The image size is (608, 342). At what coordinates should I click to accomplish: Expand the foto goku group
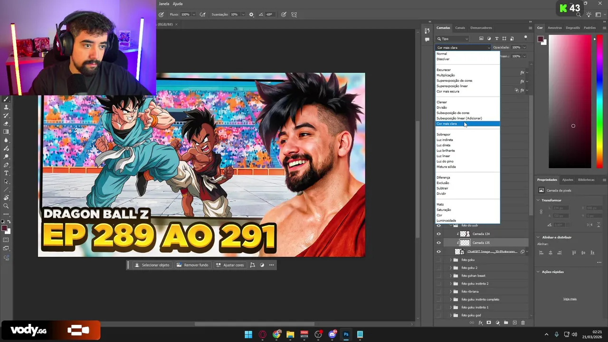[451, 260]
